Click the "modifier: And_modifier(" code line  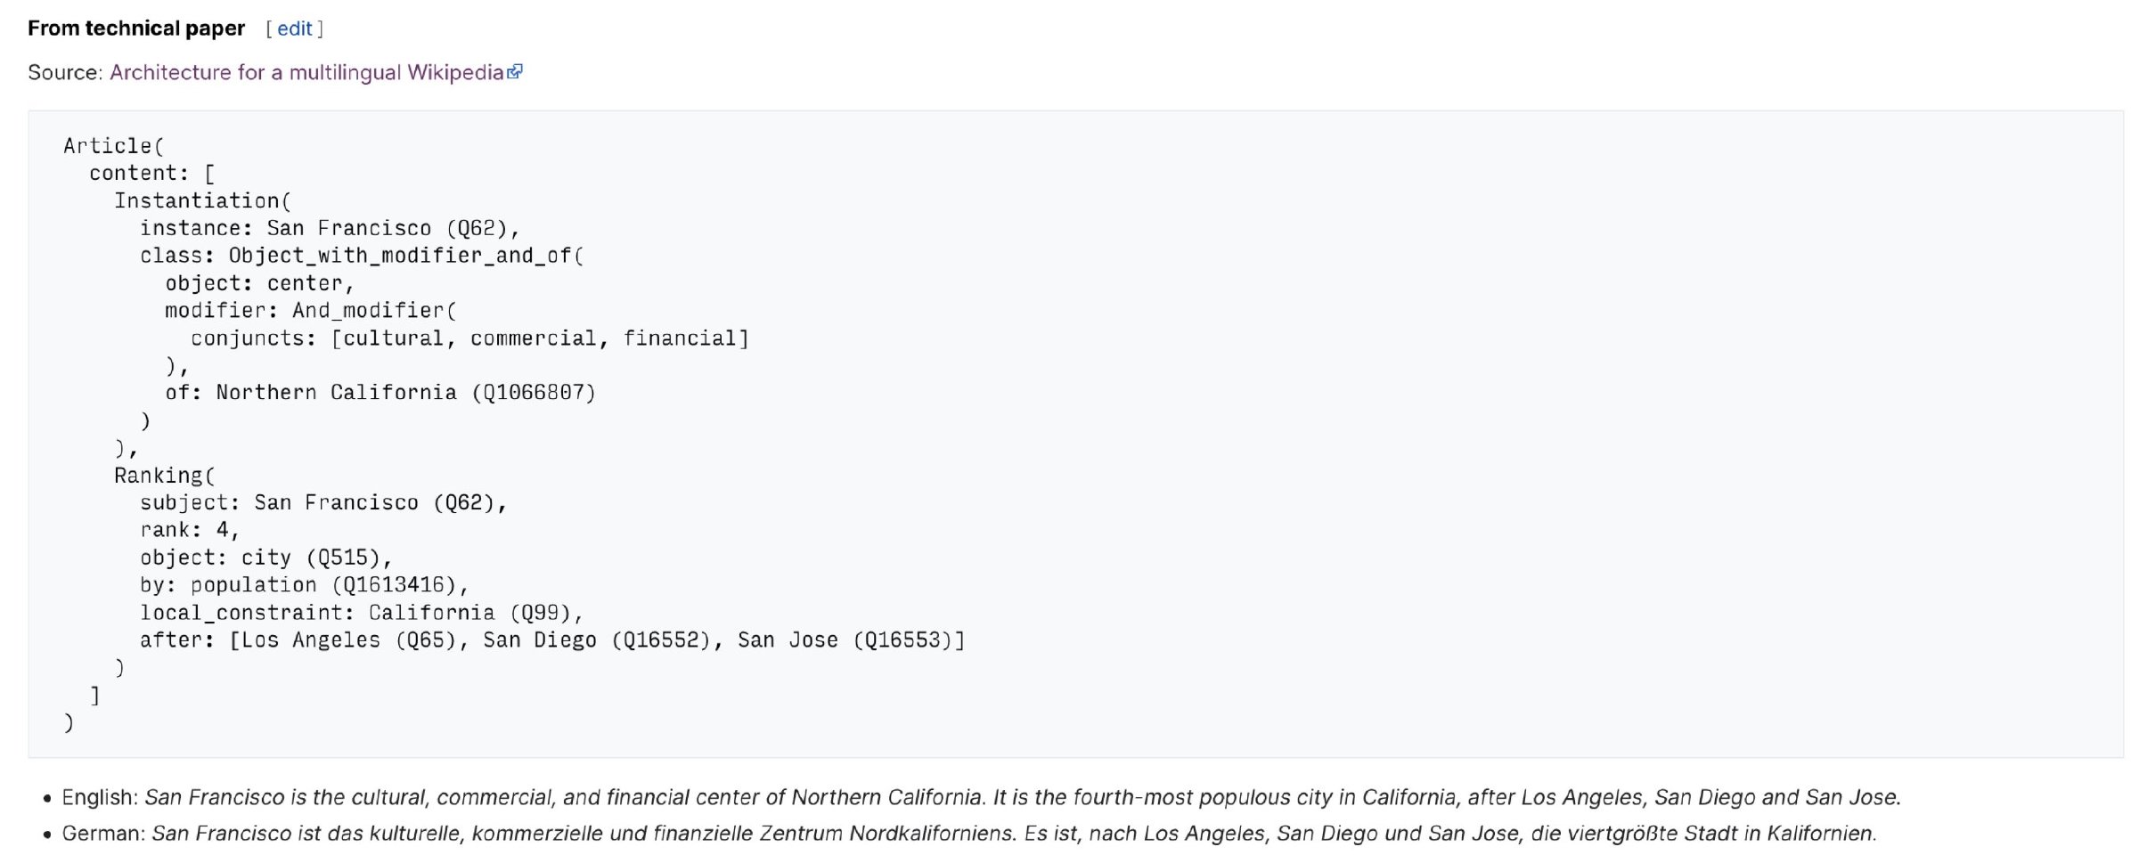click(x=310, y=311)
